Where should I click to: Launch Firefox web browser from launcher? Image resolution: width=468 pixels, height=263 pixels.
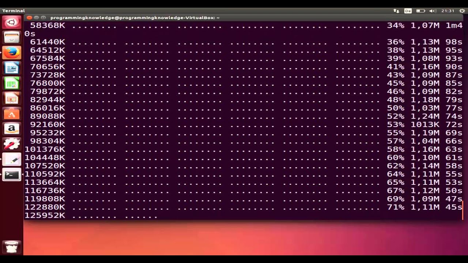point(11,53)
